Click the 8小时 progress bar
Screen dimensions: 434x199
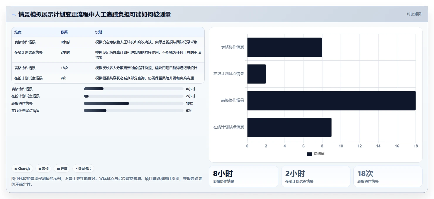133,89
